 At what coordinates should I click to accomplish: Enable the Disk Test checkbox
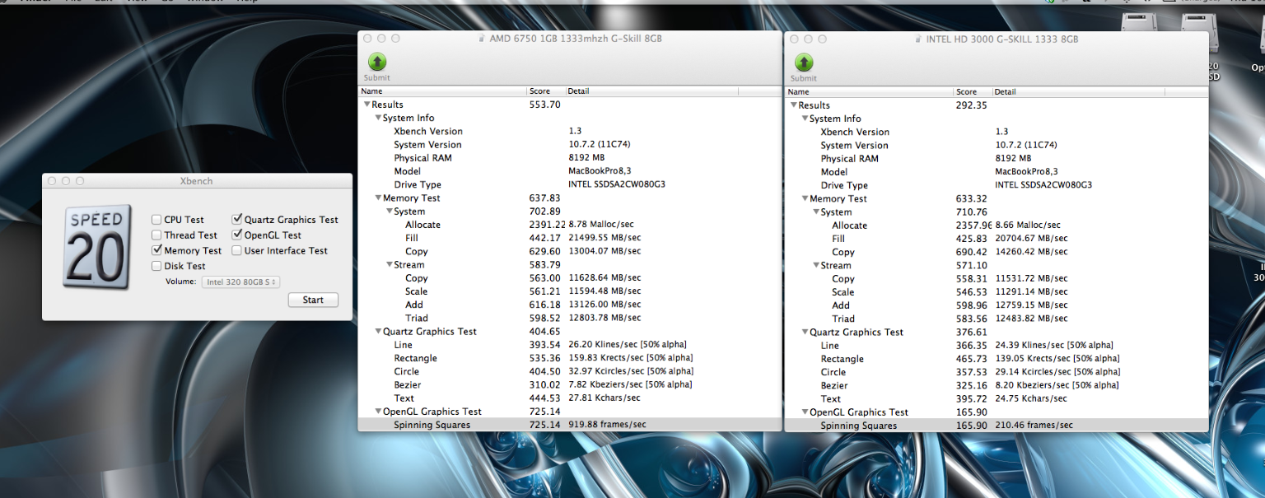click(156, 266)
